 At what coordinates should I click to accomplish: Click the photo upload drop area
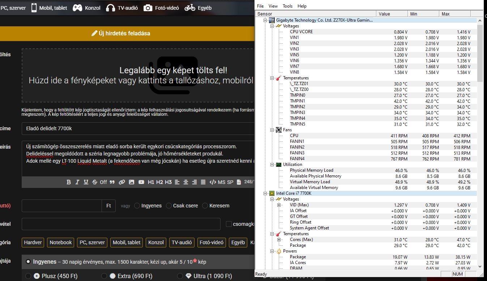point(138,75)
